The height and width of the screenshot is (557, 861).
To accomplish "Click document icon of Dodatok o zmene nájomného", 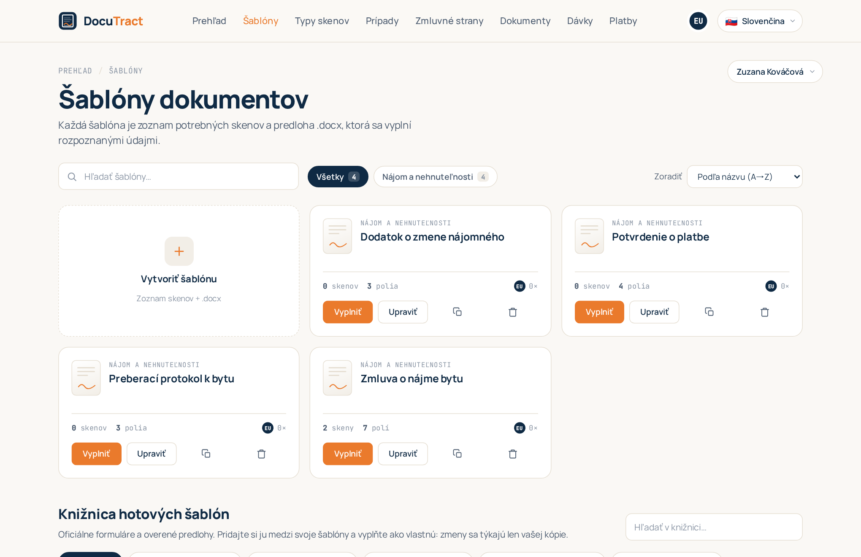I will (x=338, y=236).
